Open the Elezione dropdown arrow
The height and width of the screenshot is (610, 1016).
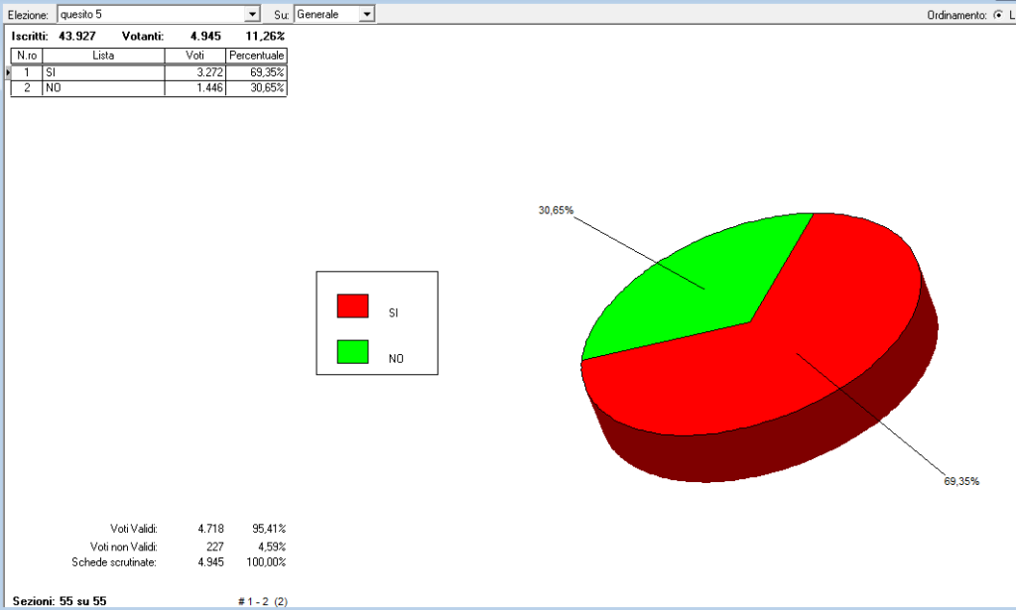252,14
